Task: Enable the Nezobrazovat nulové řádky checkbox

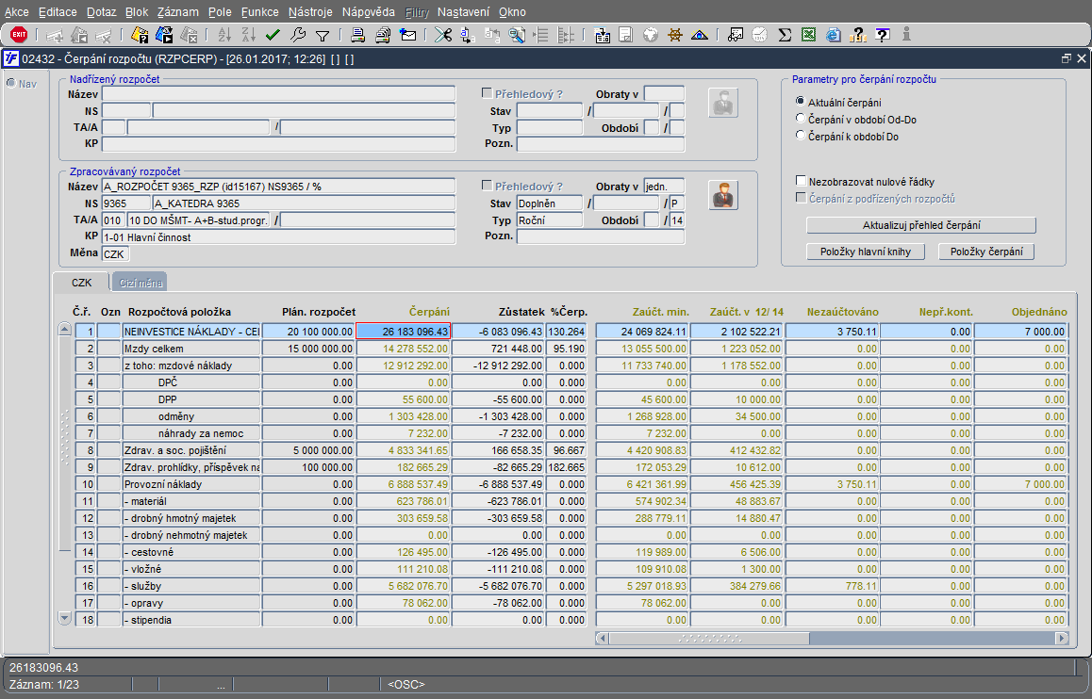Action: 801,181
